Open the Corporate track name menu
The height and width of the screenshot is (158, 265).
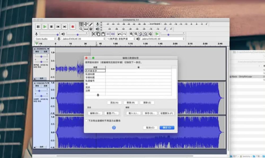[x=43, y=83]
